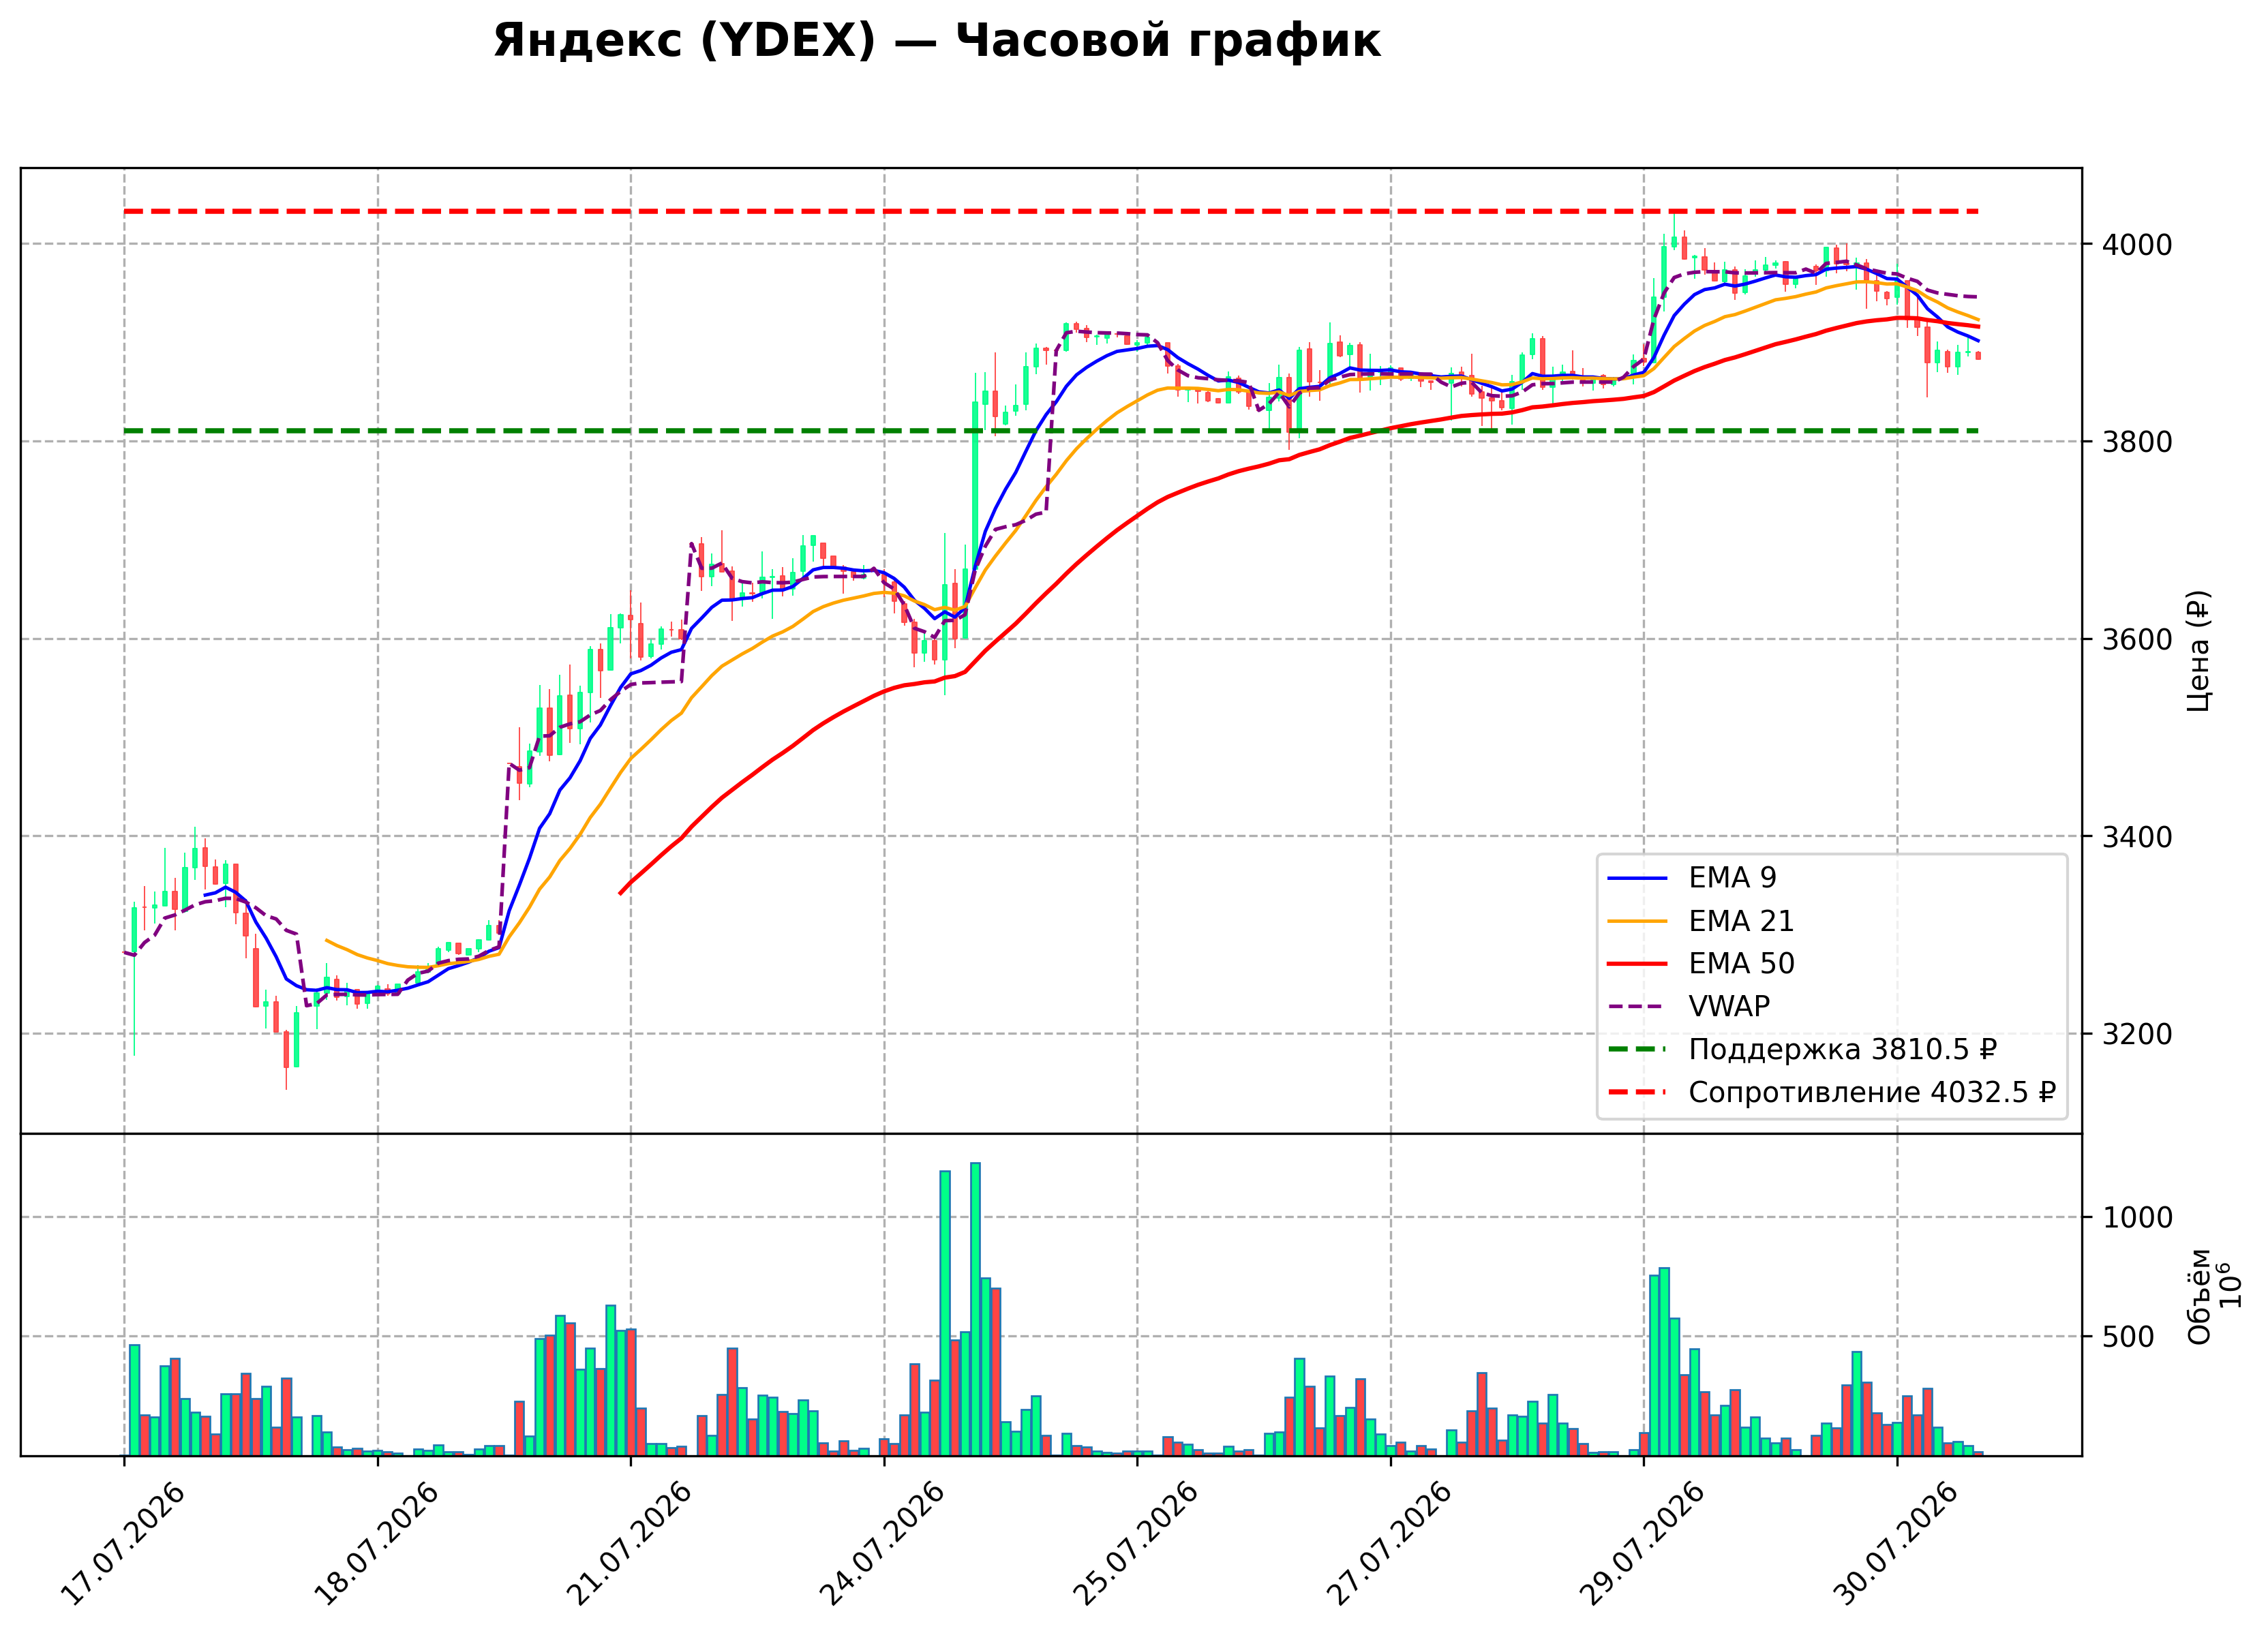Click the 21.07.2026 date label
Viewport: 2268px width, 1631px height.
629,1545
